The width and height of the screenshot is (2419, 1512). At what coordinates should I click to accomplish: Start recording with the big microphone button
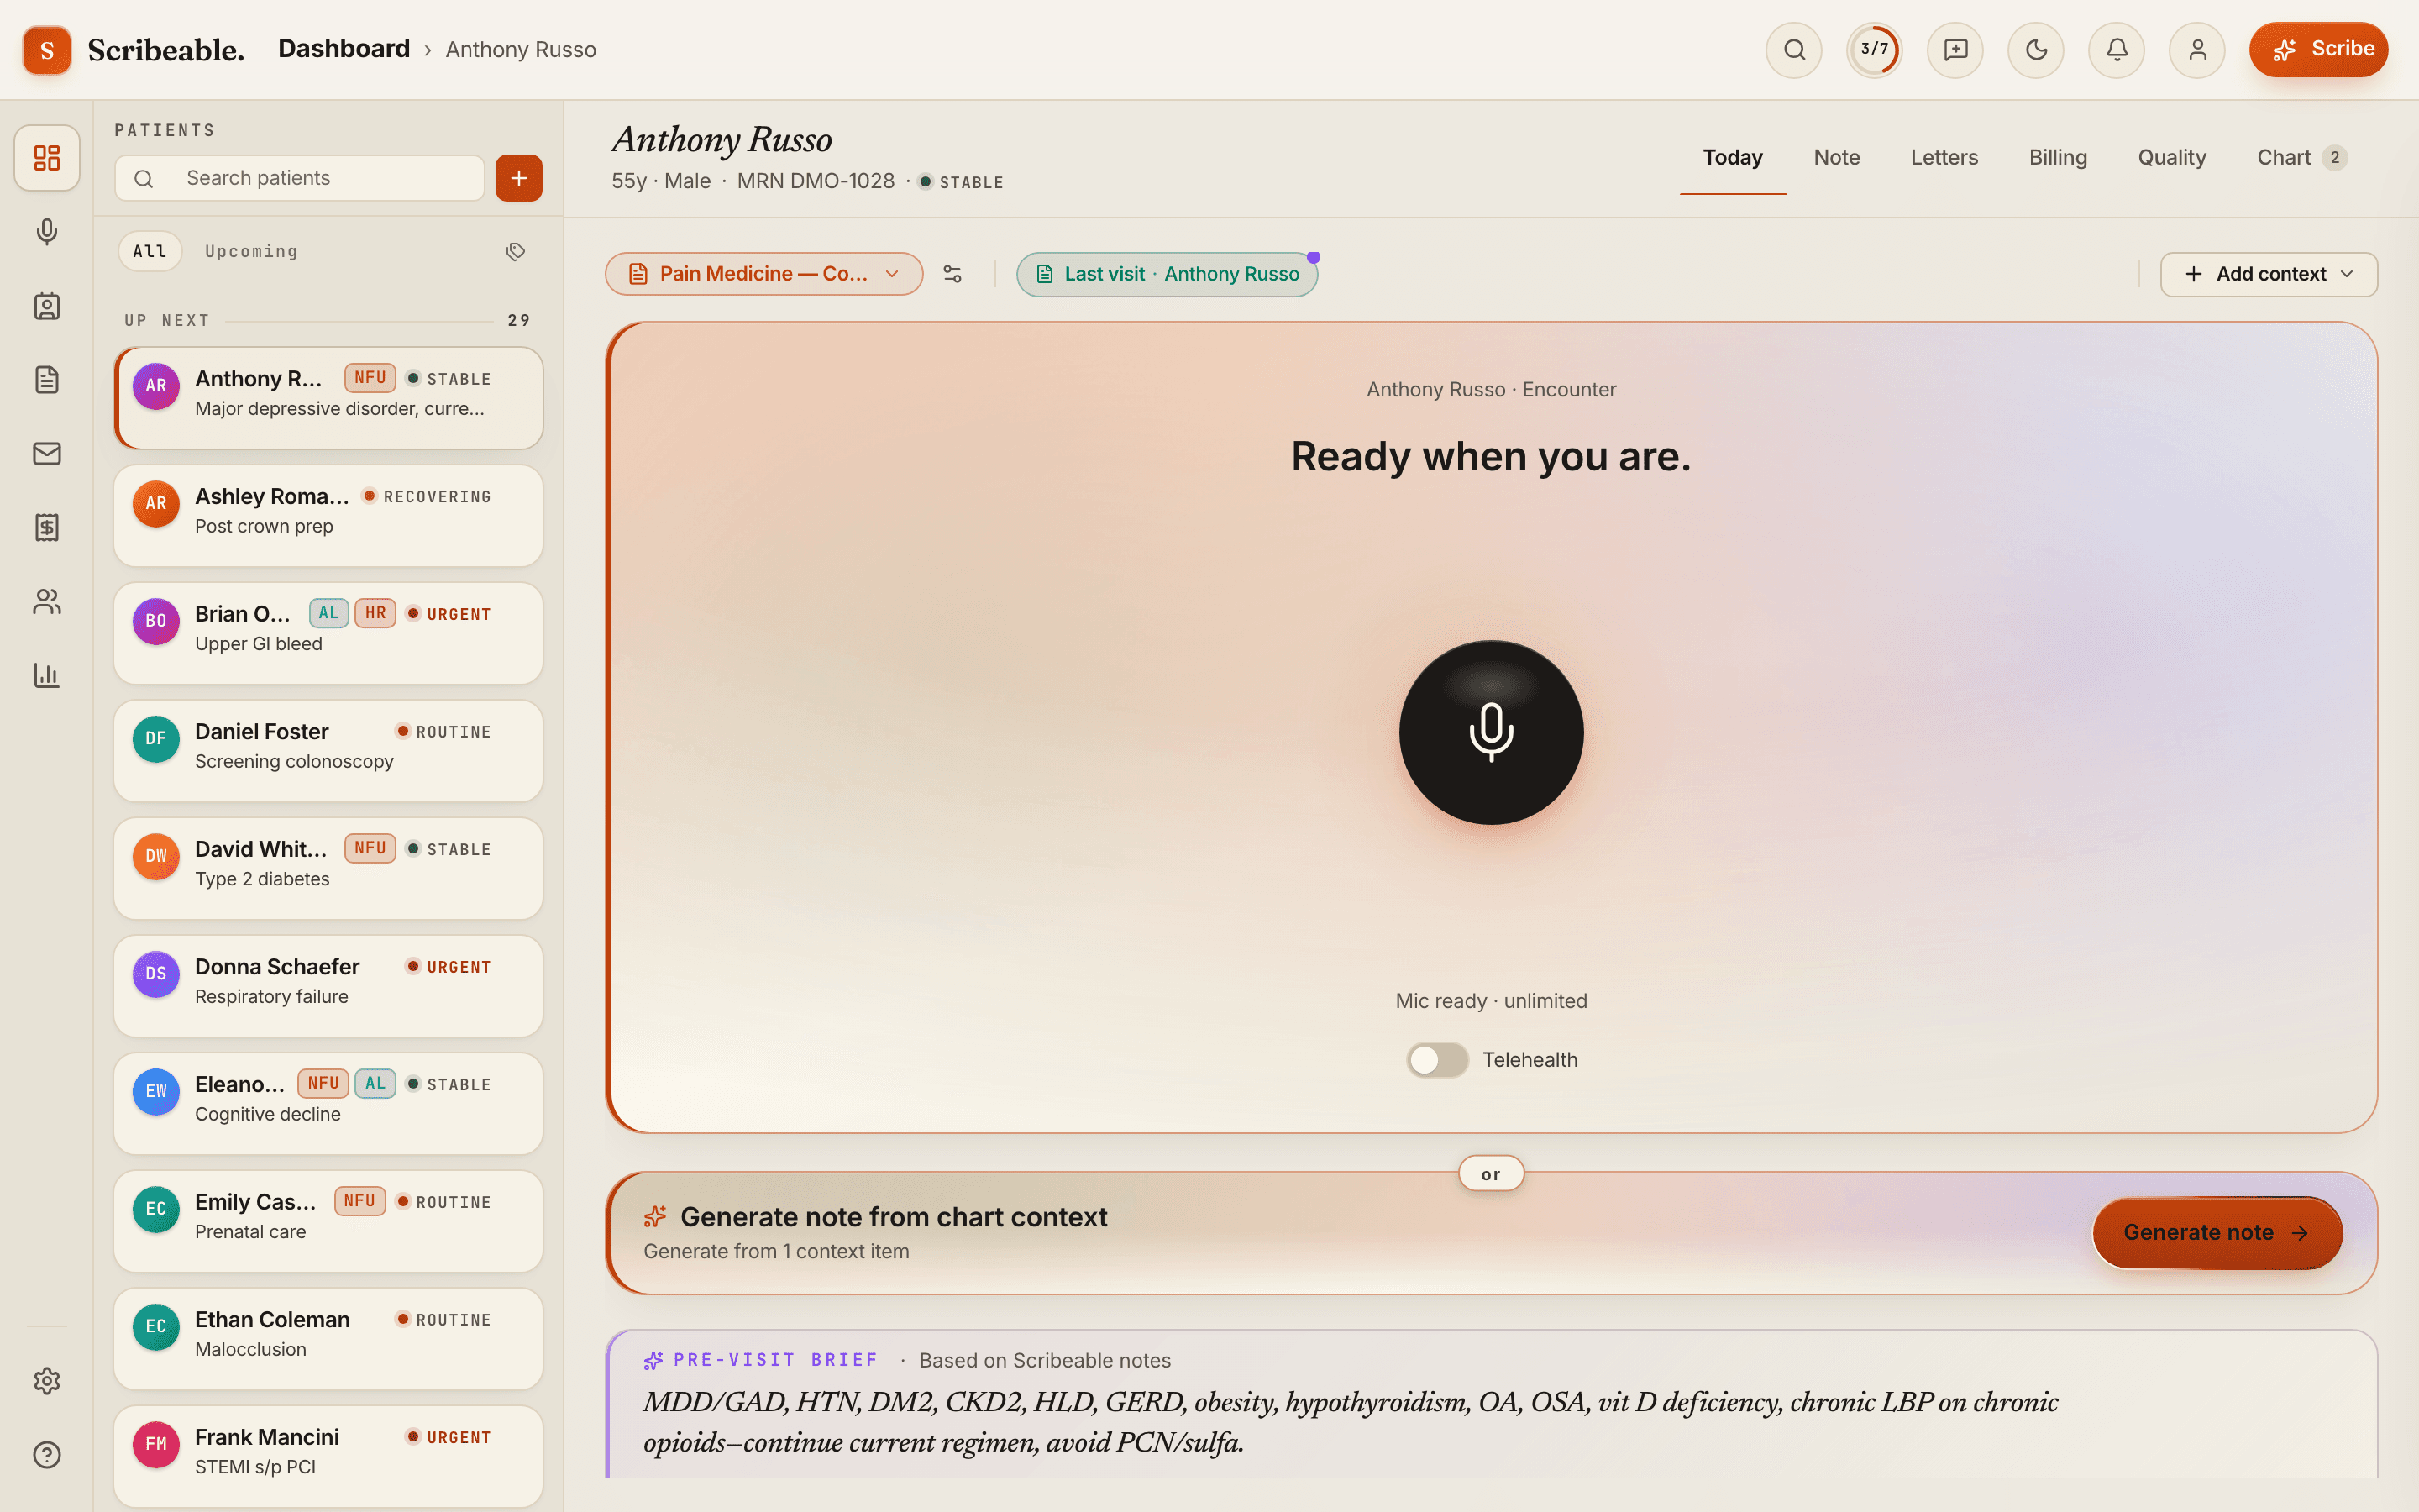tap(1490, 732)
